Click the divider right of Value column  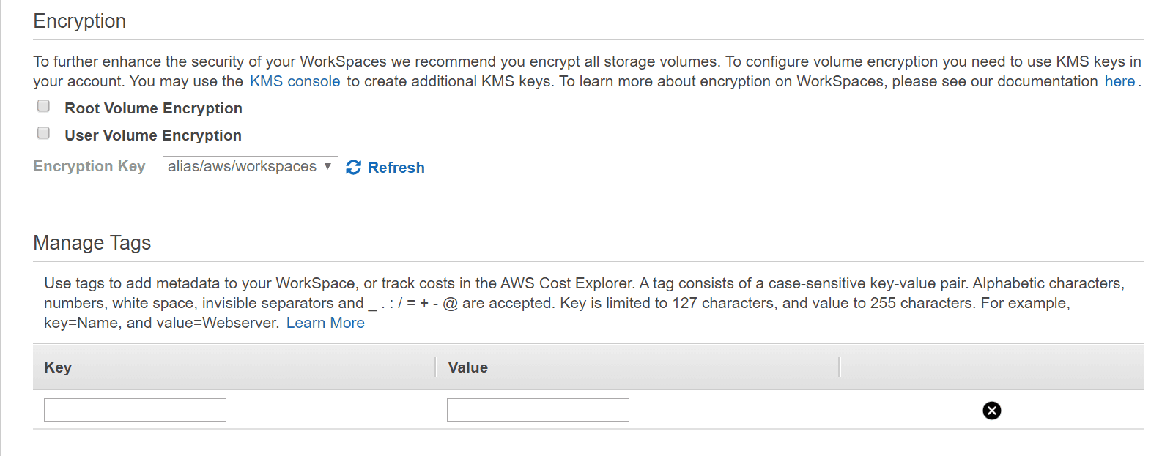coord(839,367)
